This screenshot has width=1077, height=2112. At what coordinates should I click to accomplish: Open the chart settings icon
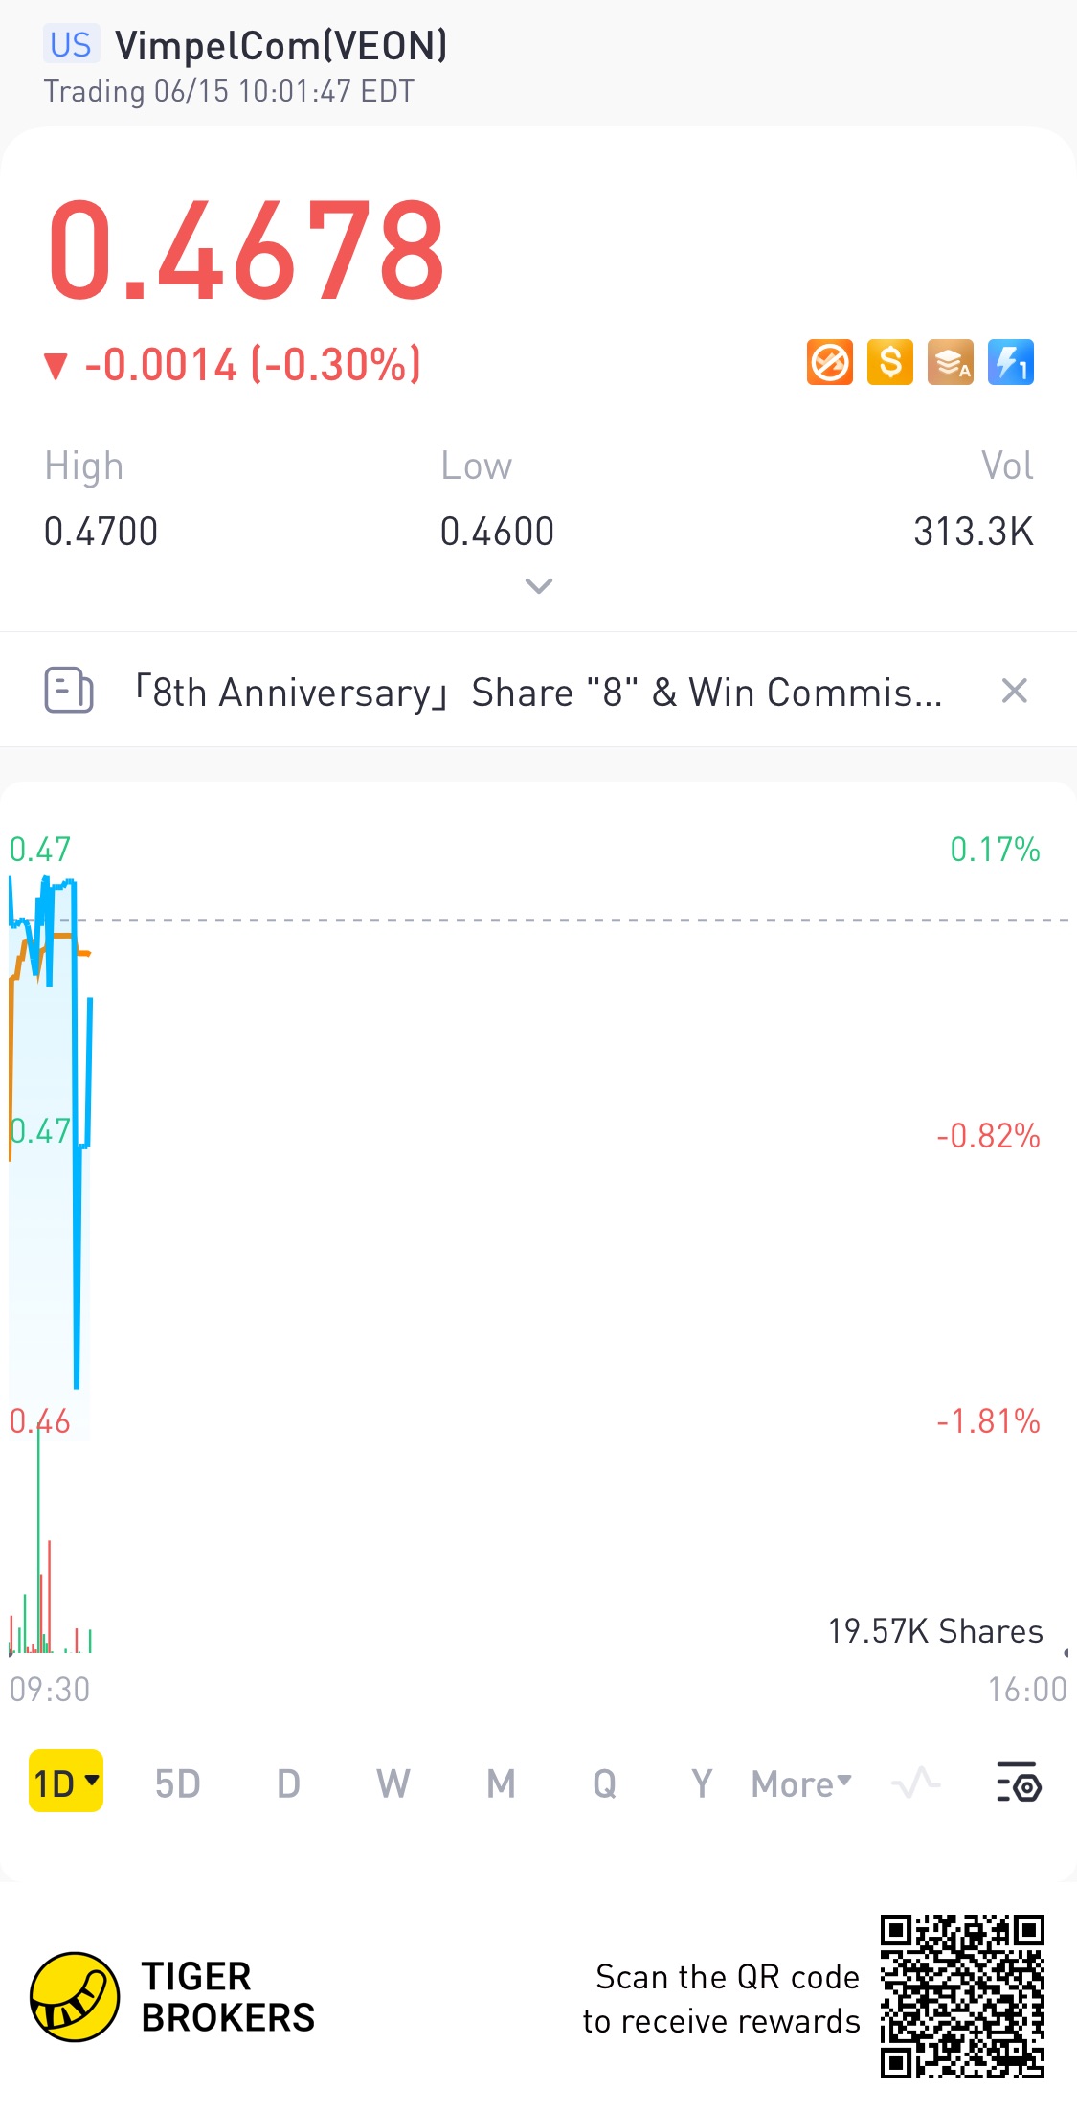pos(1018,1783)
